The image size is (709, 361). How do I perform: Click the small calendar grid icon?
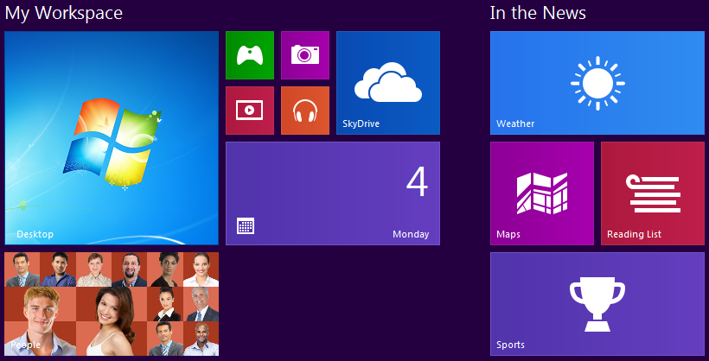tap(246, 226)
